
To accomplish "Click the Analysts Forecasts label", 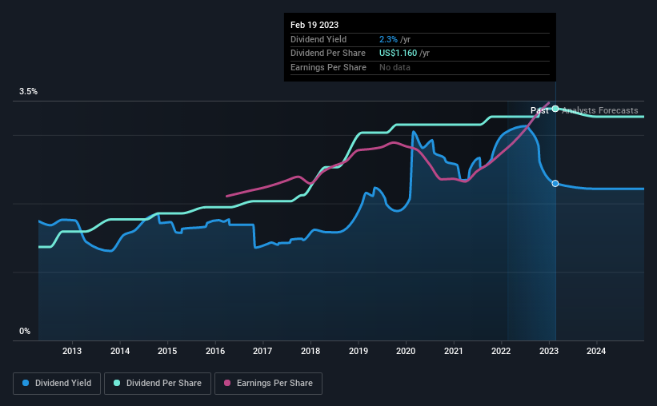I will point(600,110).
